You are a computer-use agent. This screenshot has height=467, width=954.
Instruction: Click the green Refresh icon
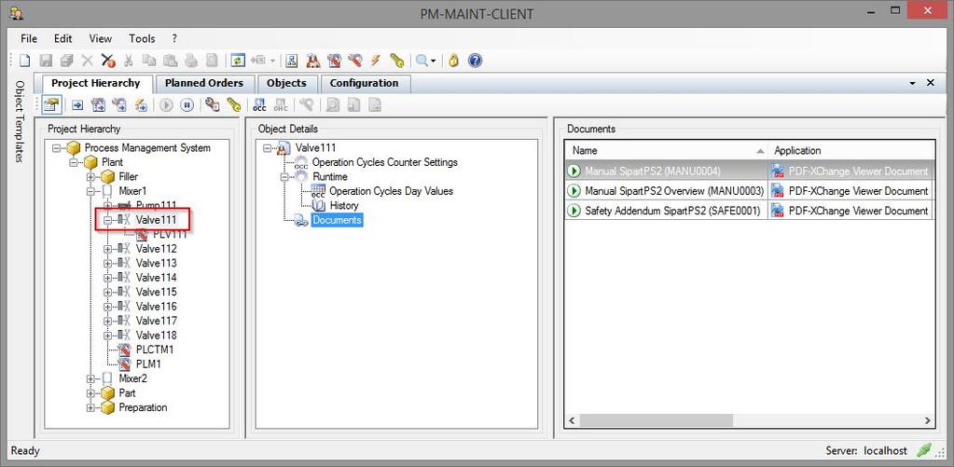[237, 61]
